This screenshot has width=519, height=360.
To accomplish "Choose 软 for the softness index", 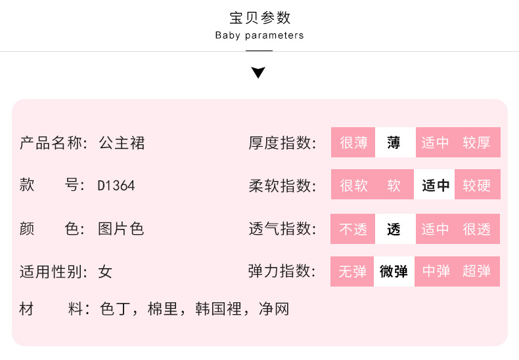I will [394, 185].
